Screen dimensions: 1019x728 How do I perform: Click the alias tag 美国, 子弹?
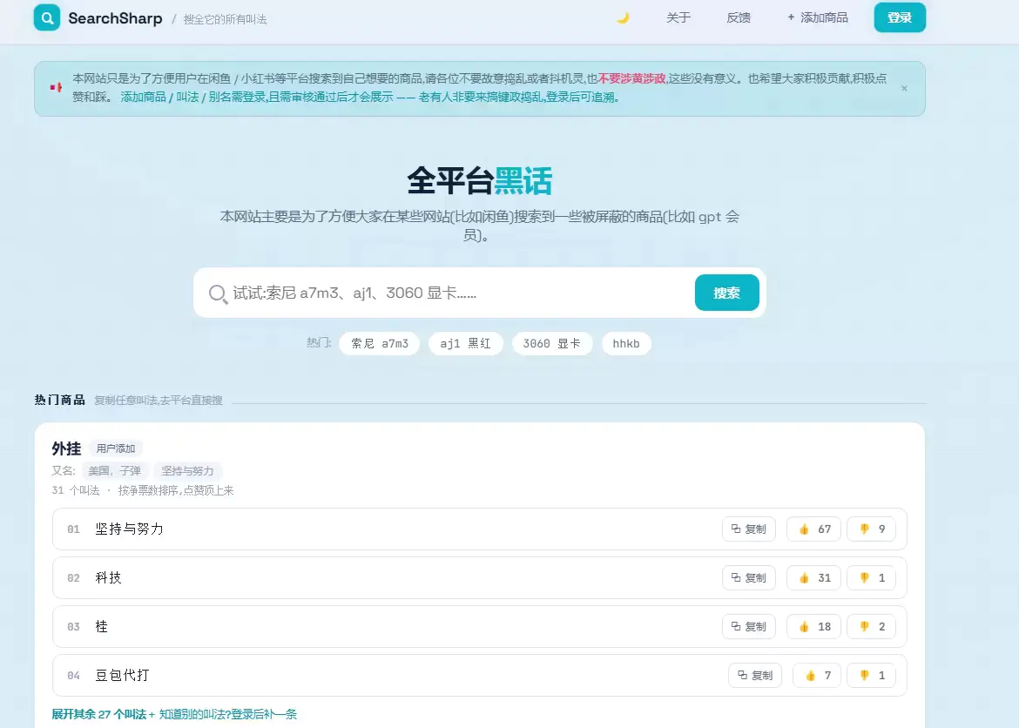pyautogui.click(x=114, y=470)
